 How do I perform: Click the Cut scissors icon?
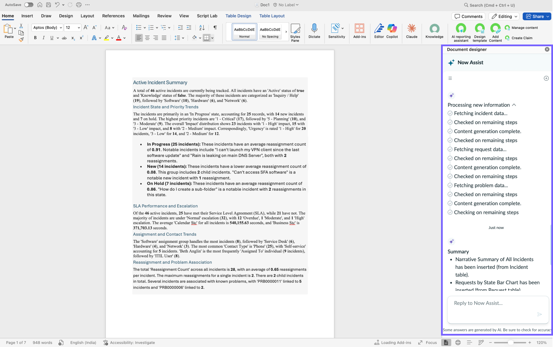click(21, 26)
